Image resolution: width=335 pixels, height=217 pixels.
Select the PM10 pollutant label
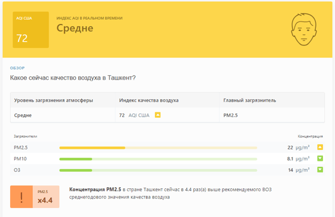(20, 158)
